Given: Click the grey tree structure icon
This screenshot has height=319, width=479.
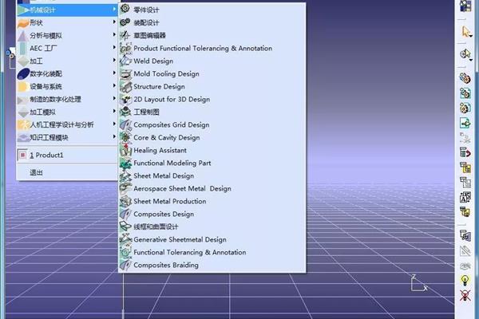Looking at the screenshot, I should click(465, 183).
